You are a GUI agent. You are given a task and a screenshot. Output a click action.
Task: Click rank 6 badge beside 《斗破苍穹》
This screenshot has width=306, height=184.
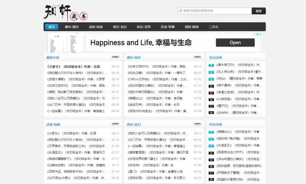[x=211, y=100]
